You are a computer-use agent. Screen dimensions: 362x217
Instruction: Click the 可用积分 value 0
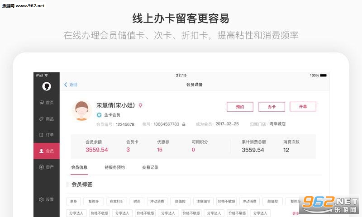pyautogui.click(x=193, y=150)
